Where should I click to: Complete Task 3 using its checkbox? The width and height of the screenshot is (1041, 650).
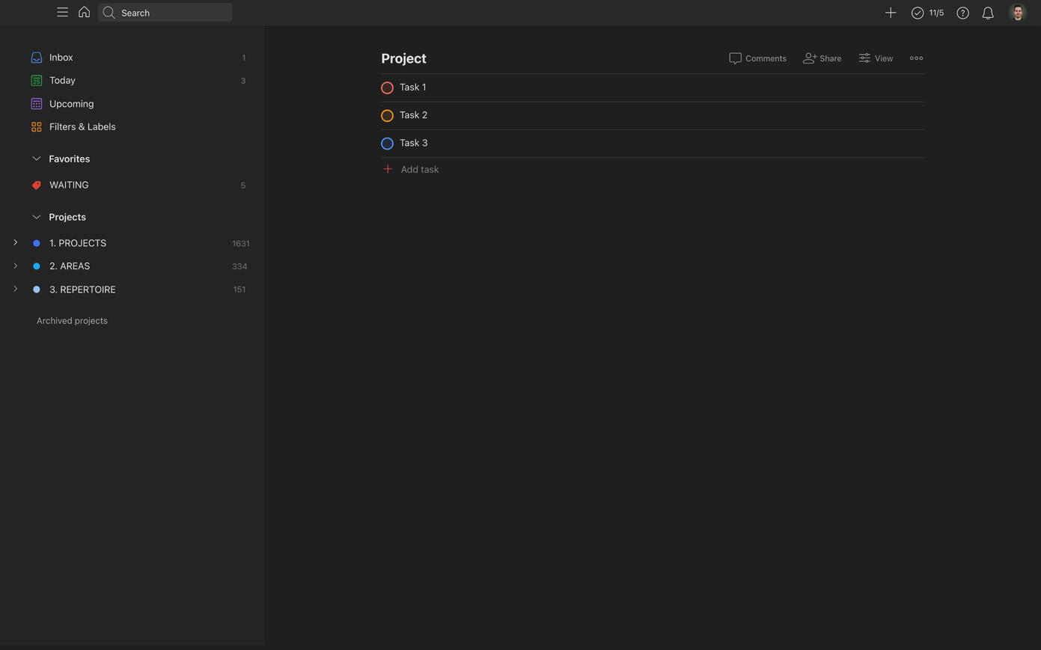(387, 143)
